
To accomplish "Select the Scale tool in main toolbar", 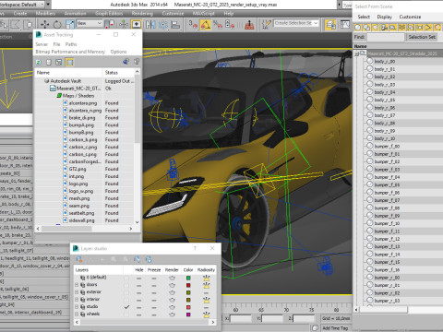I will pyautogui.click(x=70, y=24).
